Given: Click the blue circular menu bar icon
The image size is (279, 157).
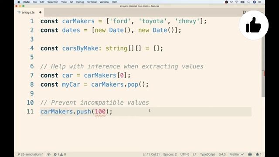Looking at the screenshot, I should (254, 2).
